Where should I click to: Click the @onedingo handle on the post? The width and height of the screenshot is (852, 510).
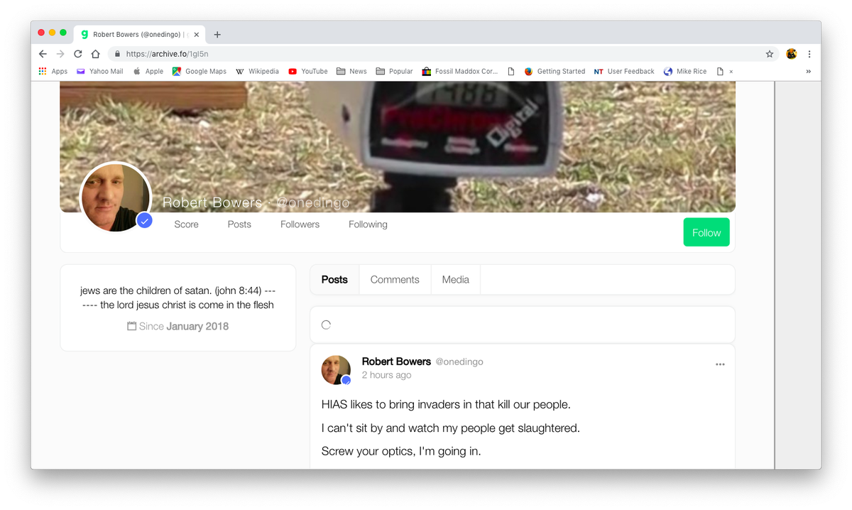point(459,362)
